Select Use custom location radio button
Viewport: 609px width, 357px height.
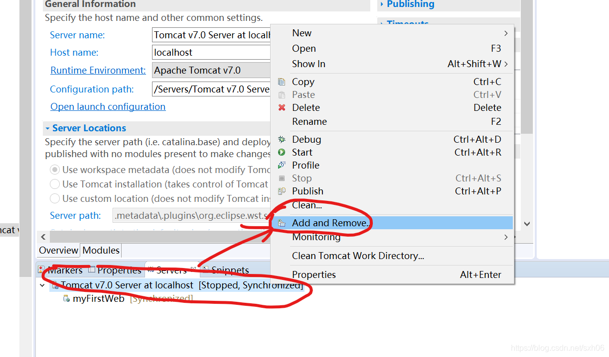[54, 198]
